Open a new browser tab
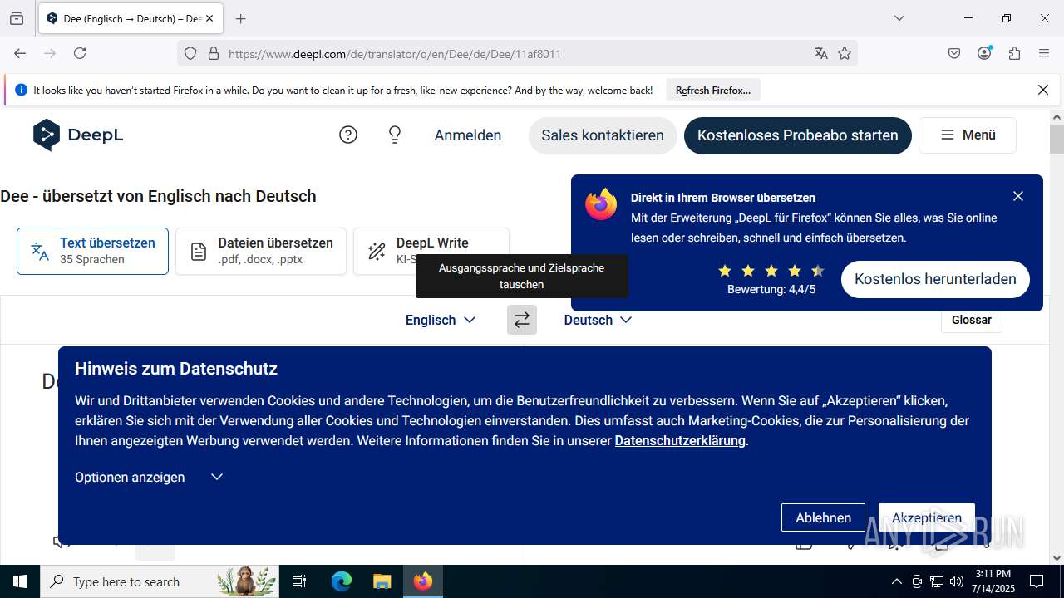 click(241, 18)
